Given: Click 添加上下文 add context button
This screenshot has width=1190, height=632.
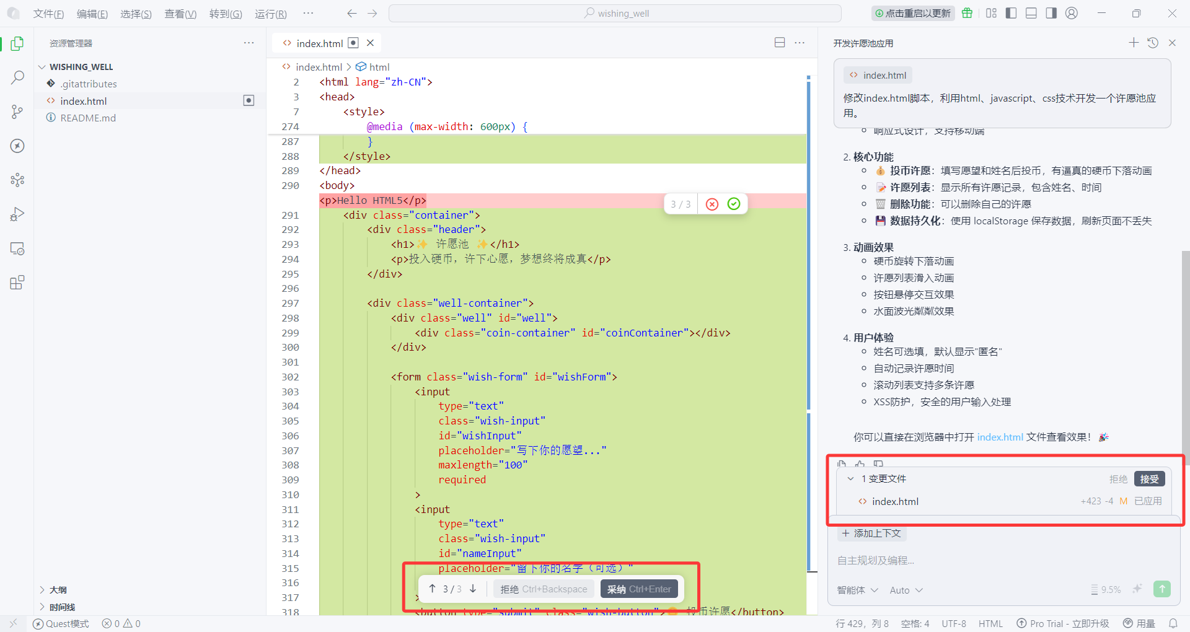Looking at the screenshot, I should (871, 533).
